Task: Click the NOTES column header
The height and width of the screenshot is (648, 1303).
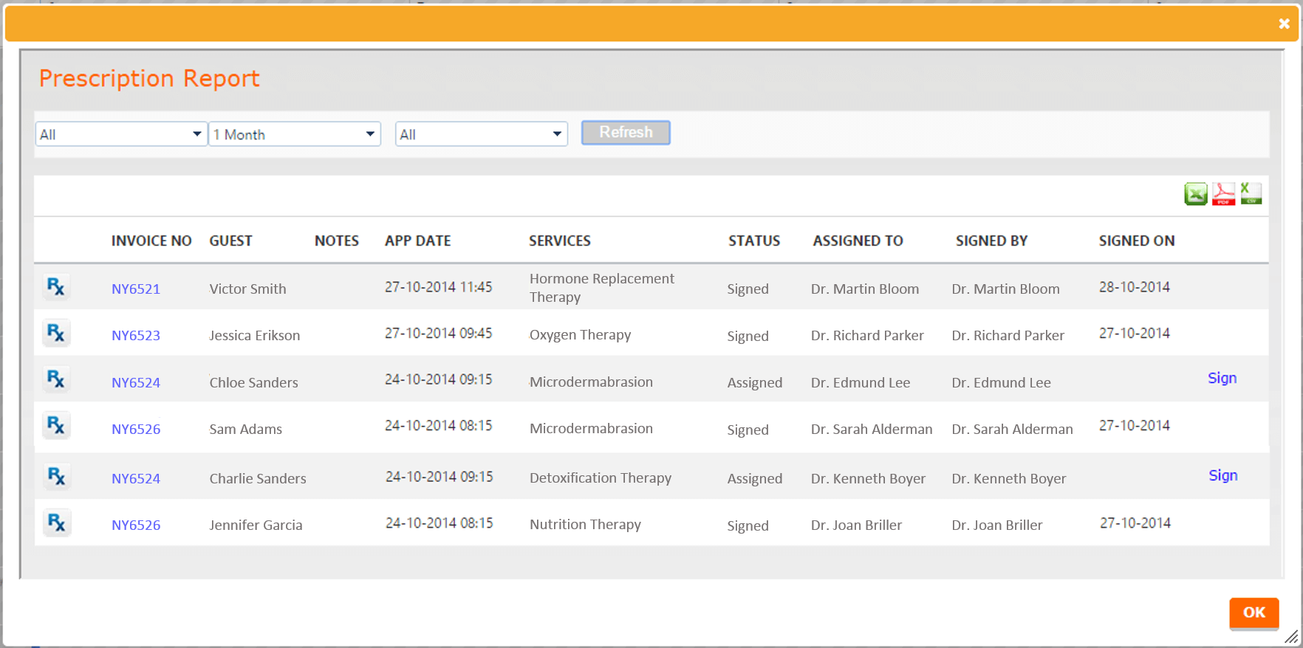Action: [337, 241]
